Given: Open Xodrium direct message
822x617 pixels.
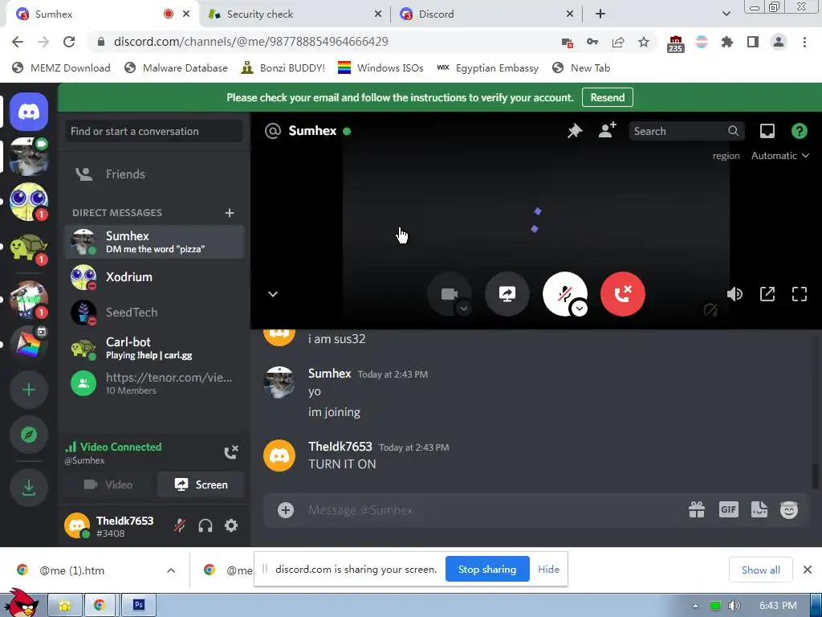Looking at the screenshot, I should (154, 277).
